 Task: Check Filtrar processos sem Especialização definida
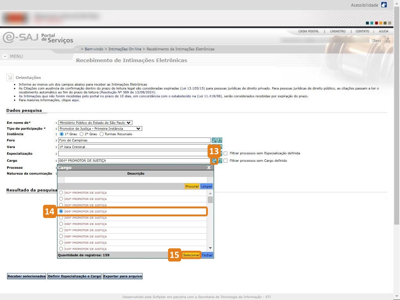coord(225,154)
